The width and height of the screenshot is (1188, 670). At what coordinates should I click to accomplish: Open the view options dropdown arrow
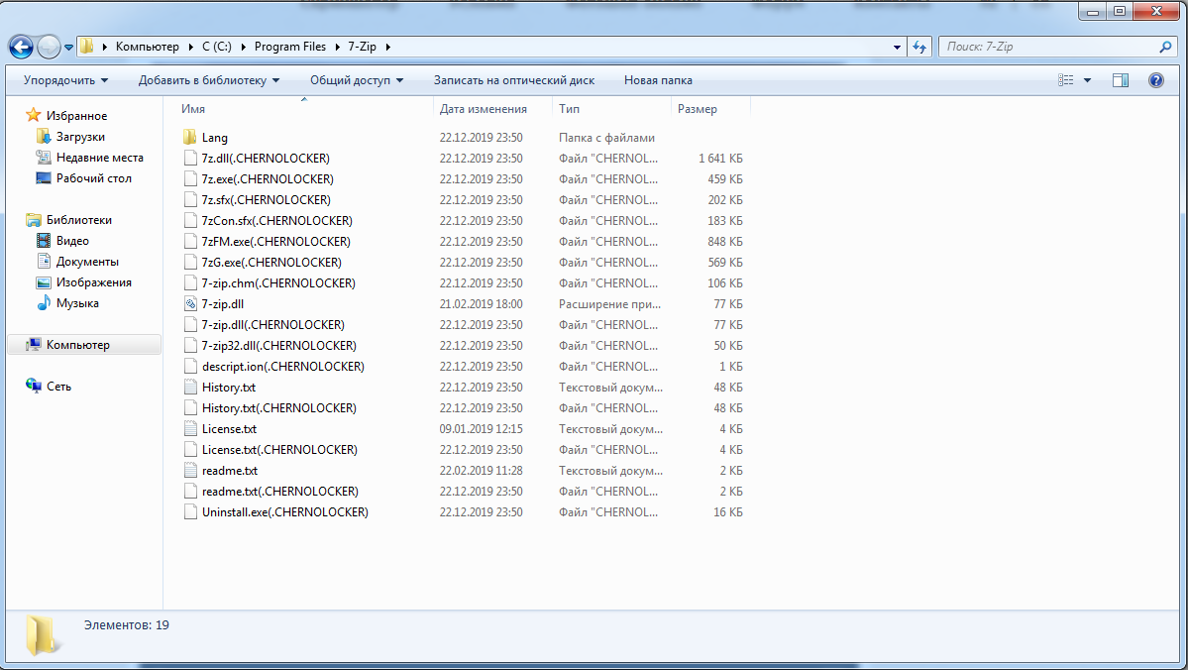[x=1087, y=80]
